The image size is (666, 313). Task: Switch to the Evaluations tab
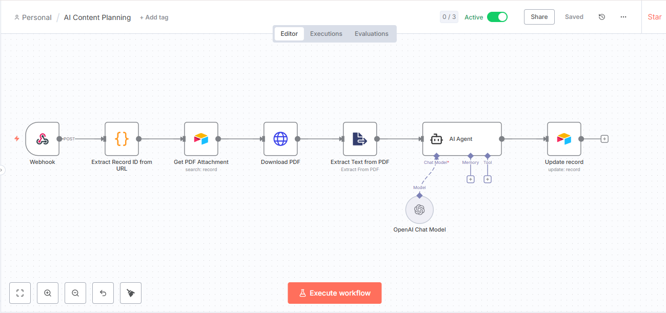(x=371, y=34)
